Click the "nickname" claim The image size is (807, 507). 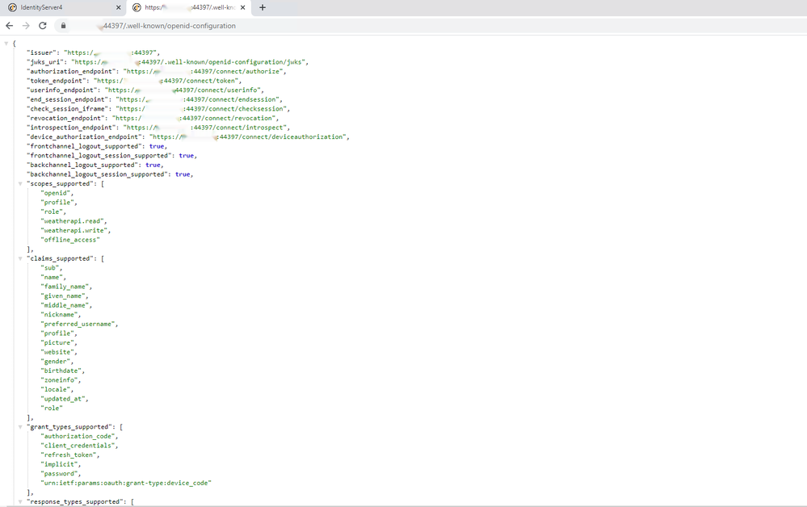(59, 315)
